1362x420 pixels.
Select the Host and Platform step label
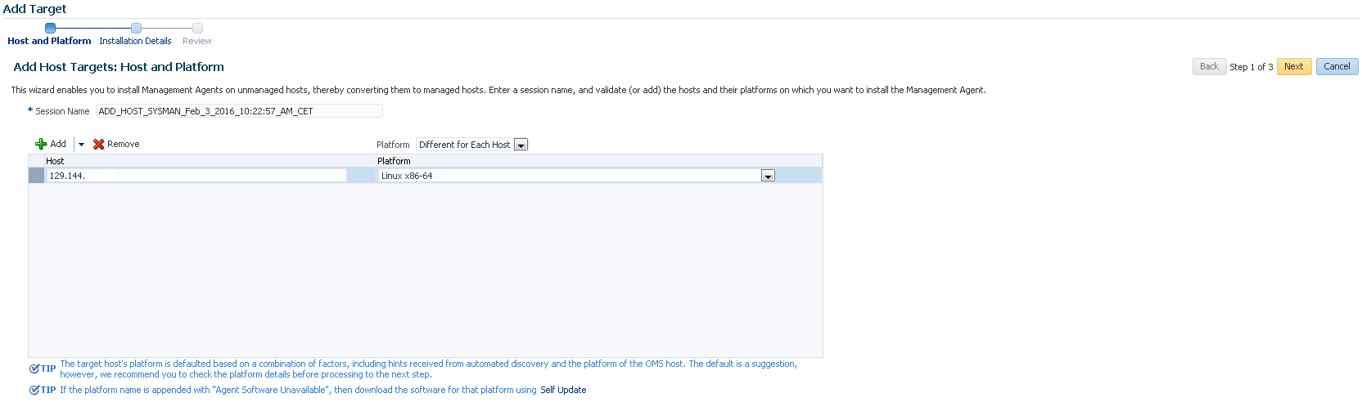click(49, 41)
